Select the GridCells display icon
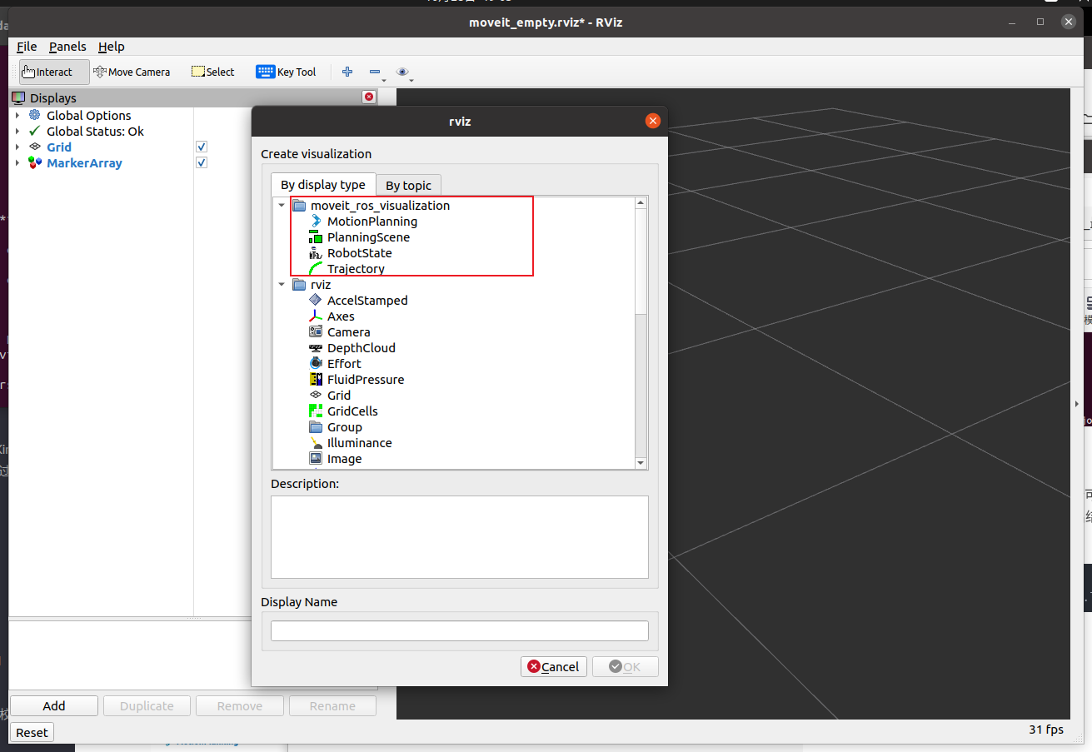 [316, 411]
